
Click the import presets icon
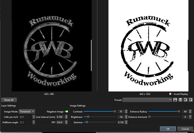tap(191, 100)
